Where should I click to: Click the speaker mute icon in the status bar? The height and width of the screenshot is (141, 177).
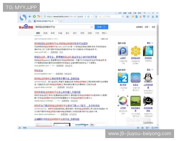click(x=138, y=128)
